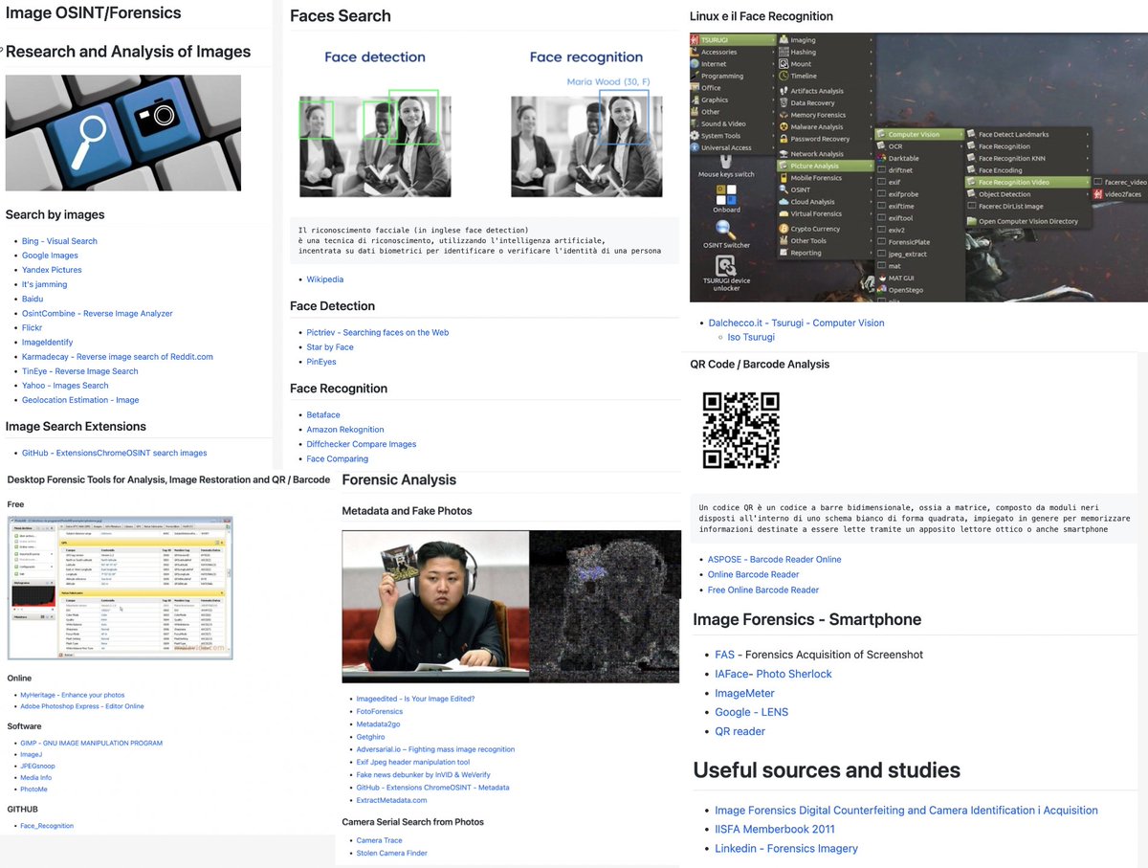This screenshot has width=1148, height=868.
Task: Click the QR code image
Action: (741, 431)
